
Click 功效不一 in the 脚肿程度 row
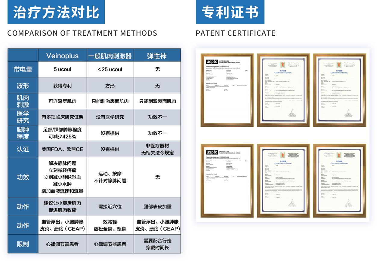point(157,133)
